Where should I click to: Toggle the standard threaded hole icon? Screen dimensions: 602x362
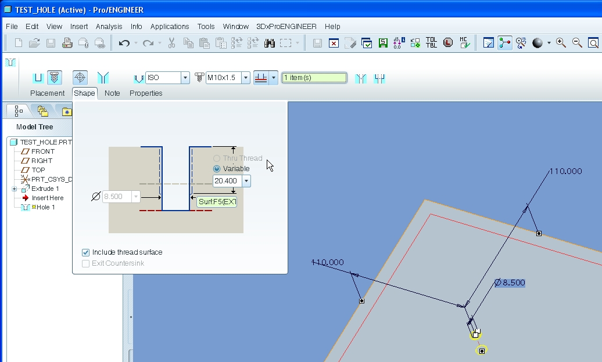[55, 78]
